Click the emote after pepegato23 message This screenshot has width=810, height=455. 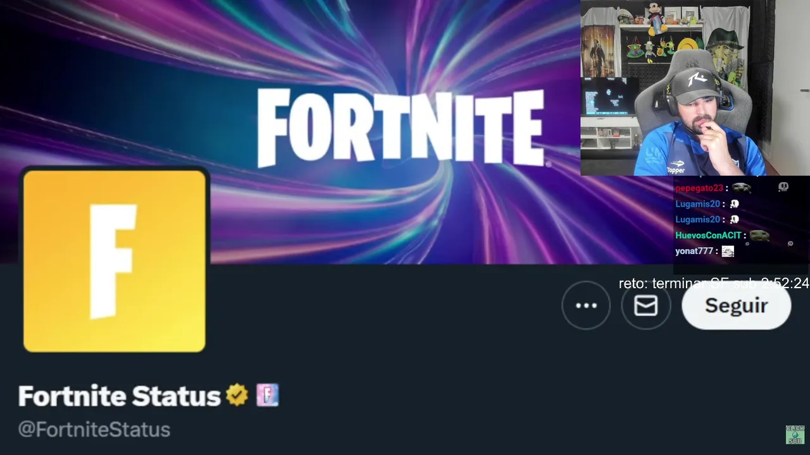click(x=741, y=188)
